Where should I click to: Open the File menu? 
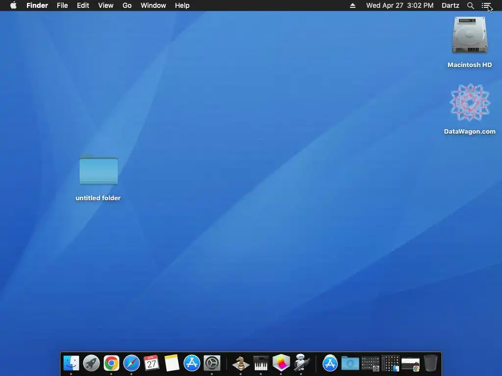pos(62,5)
